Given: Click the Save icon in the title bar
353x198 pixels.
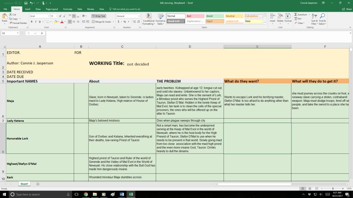Looking at the screenshot, I should 25,3.
